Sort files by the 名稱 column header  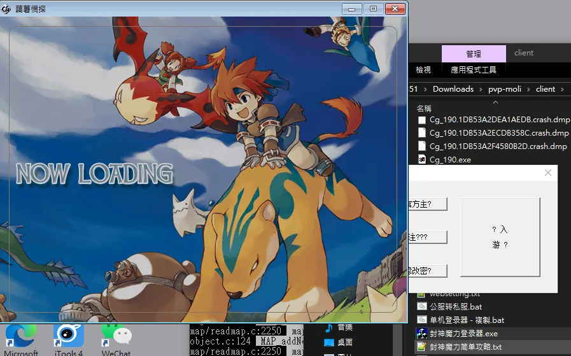424,108
